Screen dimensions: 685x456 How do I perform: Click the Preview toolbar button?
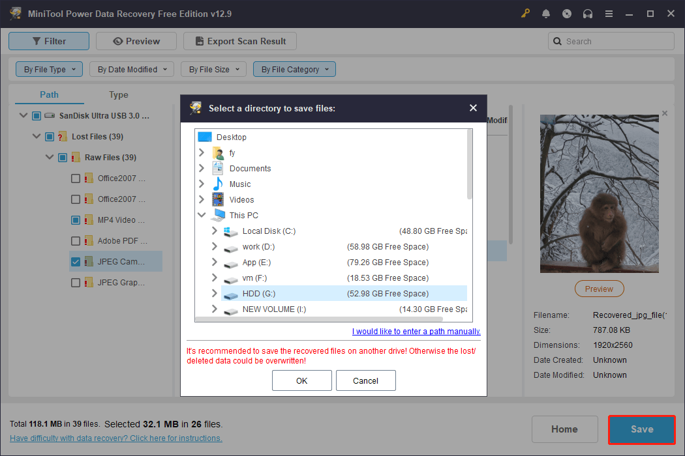[x=136, y=41]
